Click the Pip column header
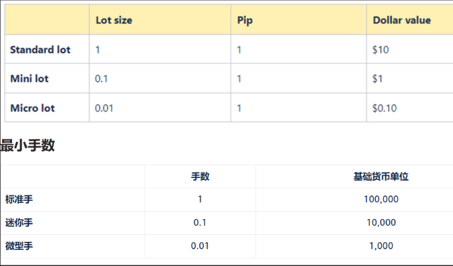Viewport: 453px width, 266px height. click(245, 21)
